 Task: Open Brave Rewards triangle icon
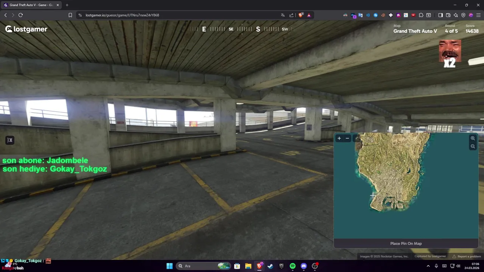[x=309, y=15]
